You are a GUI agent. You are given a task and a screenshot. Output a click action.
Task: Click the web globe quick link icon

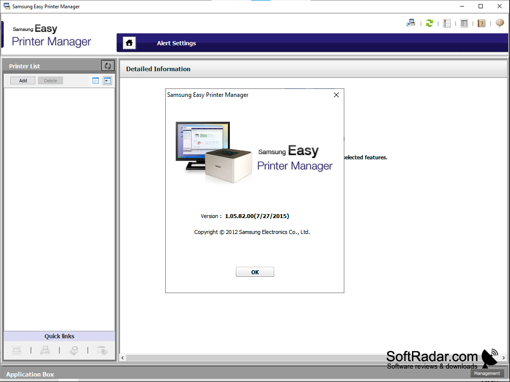point(102,350)
